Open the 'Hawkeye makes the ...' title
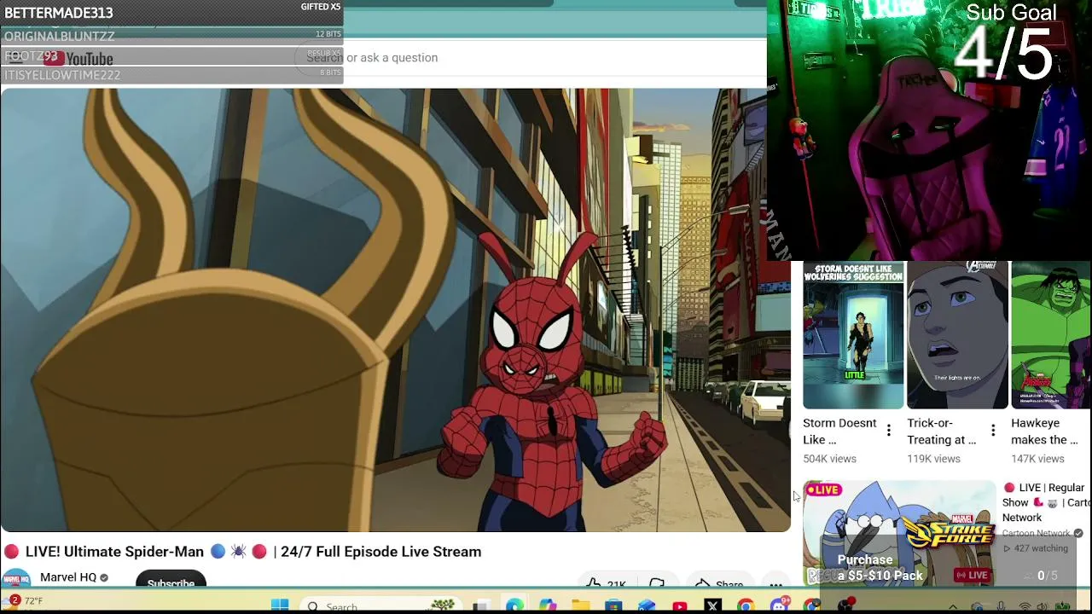The width and height of the screenshot is (1092, 614). pyautogui.click(x=1045, y=432)
